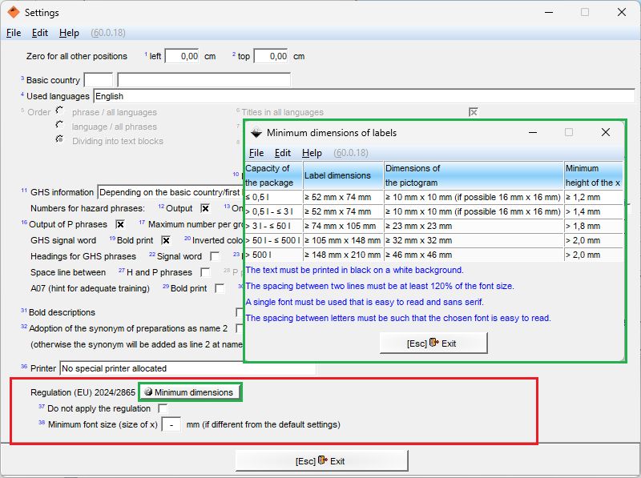This screenshot has width=641, height=478.
Task: Click the > 1,4 mm height cell
Action: 594,211
